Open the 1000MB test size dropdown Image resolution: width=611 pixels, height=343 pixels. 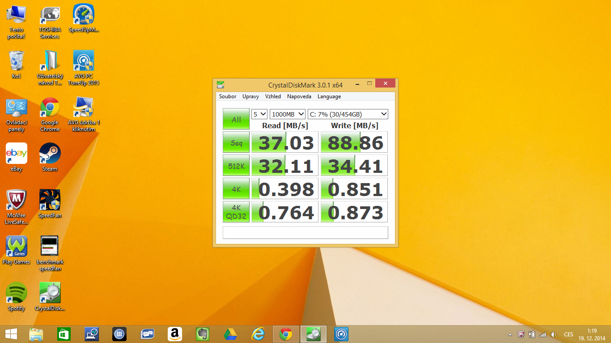click(x=287, y=114)
